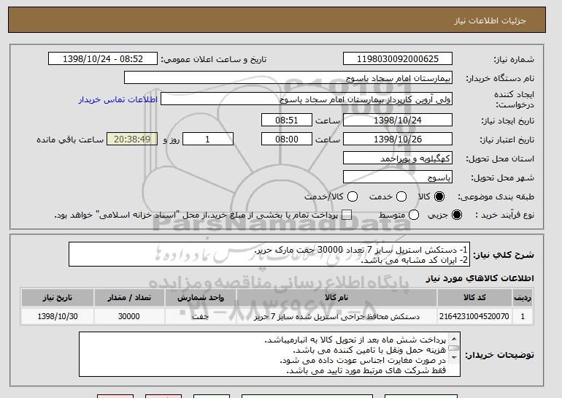Click the need date cell 1398/10/30
Screen dimensions: 562x398
click(x=58, y=316)
